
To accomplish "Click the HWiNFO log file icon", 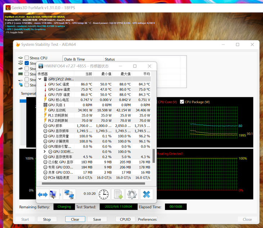I will (x=118, y=194).
